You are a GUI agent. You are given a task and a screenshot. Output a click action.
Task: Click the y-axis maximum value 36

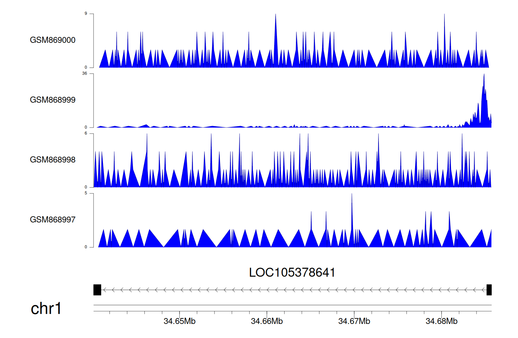click(x=85, y=73)
